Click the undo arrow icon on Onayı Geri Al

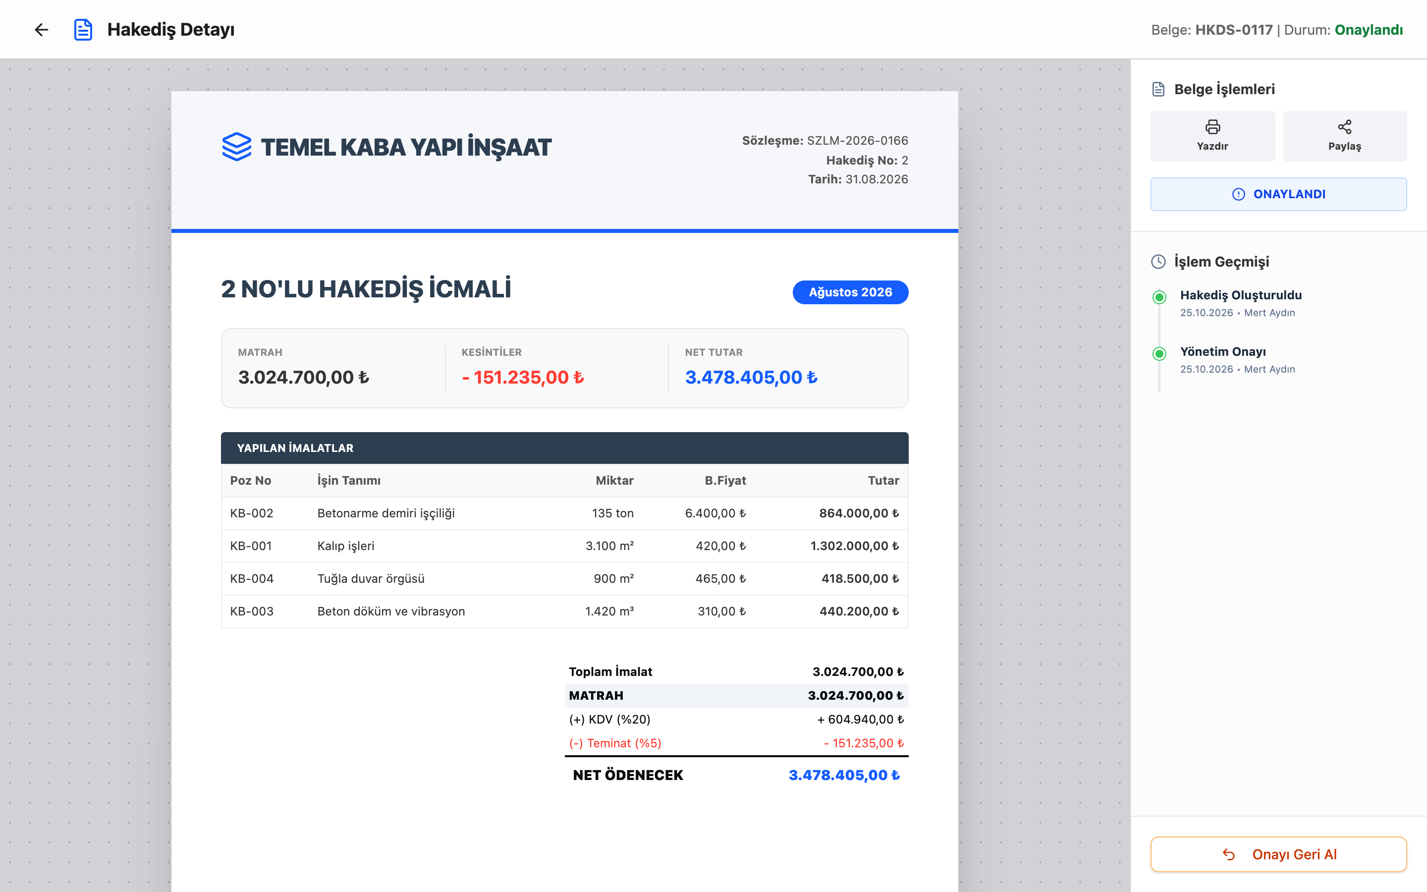point(1229,854)
